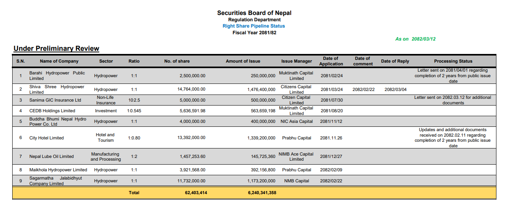Viewport: 511px width, 204px height.
Task: Click Maikhola Hydropower Limited company name
Action: pos(58,170)
